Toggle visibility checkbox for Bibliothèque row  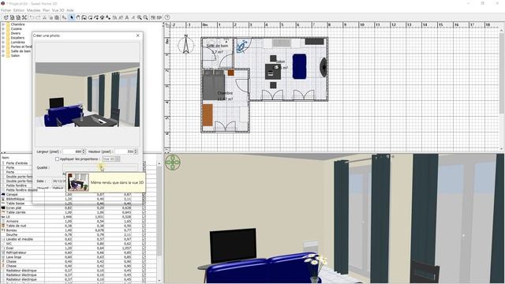144,199
